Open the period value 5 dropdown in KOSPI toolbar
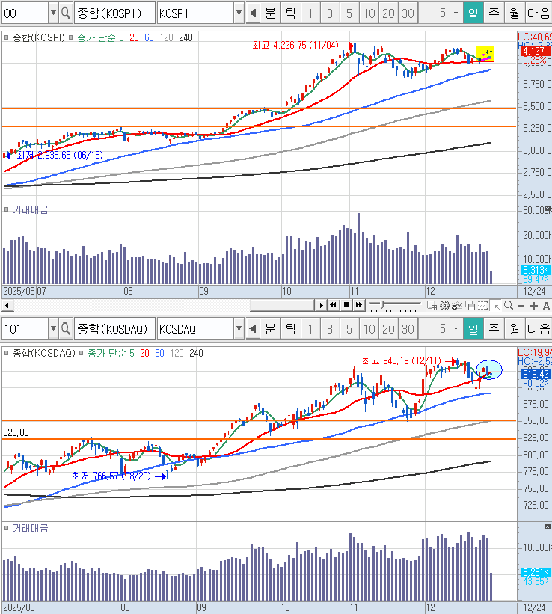552x614 pixels. click(x=456, y=13)
